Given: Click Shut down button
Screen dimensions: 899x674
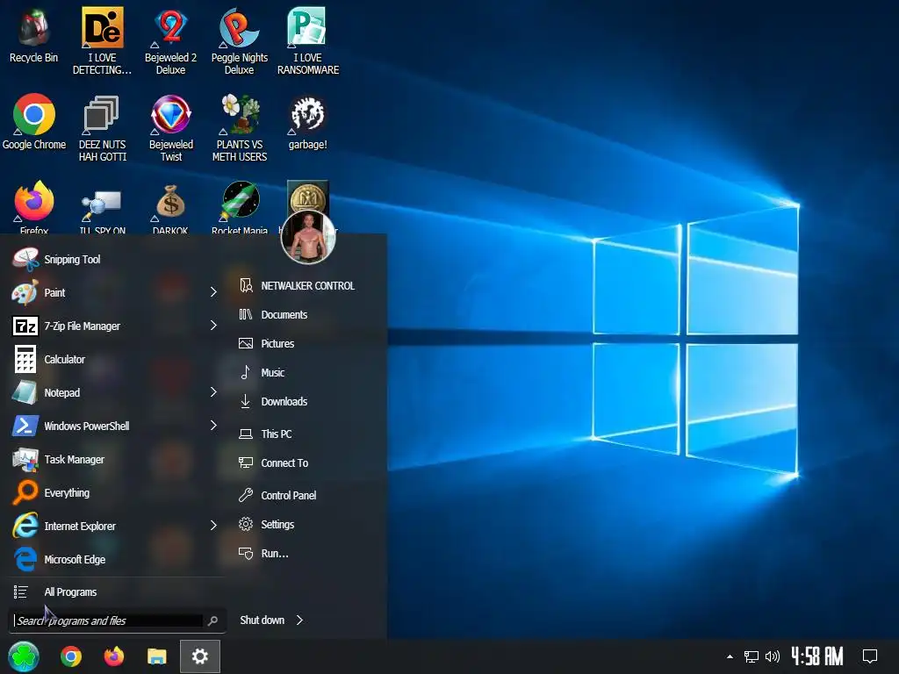Looking at the screenshot, I should tap(262, 620).
